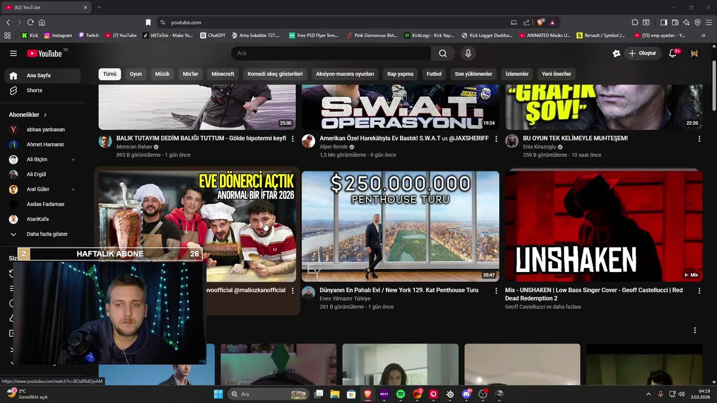
Task: Open Shorts in sidebar
Action: click(43, 90)
